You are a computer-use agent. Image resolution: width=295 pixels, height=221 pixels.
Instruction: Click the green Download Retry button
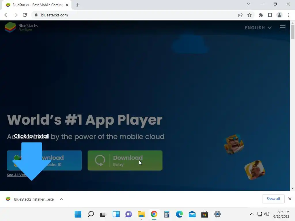coord(125,161)
